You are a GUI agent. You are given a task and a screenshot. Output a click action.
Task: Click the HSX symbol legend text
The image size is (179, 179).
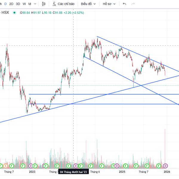[5, 13]
